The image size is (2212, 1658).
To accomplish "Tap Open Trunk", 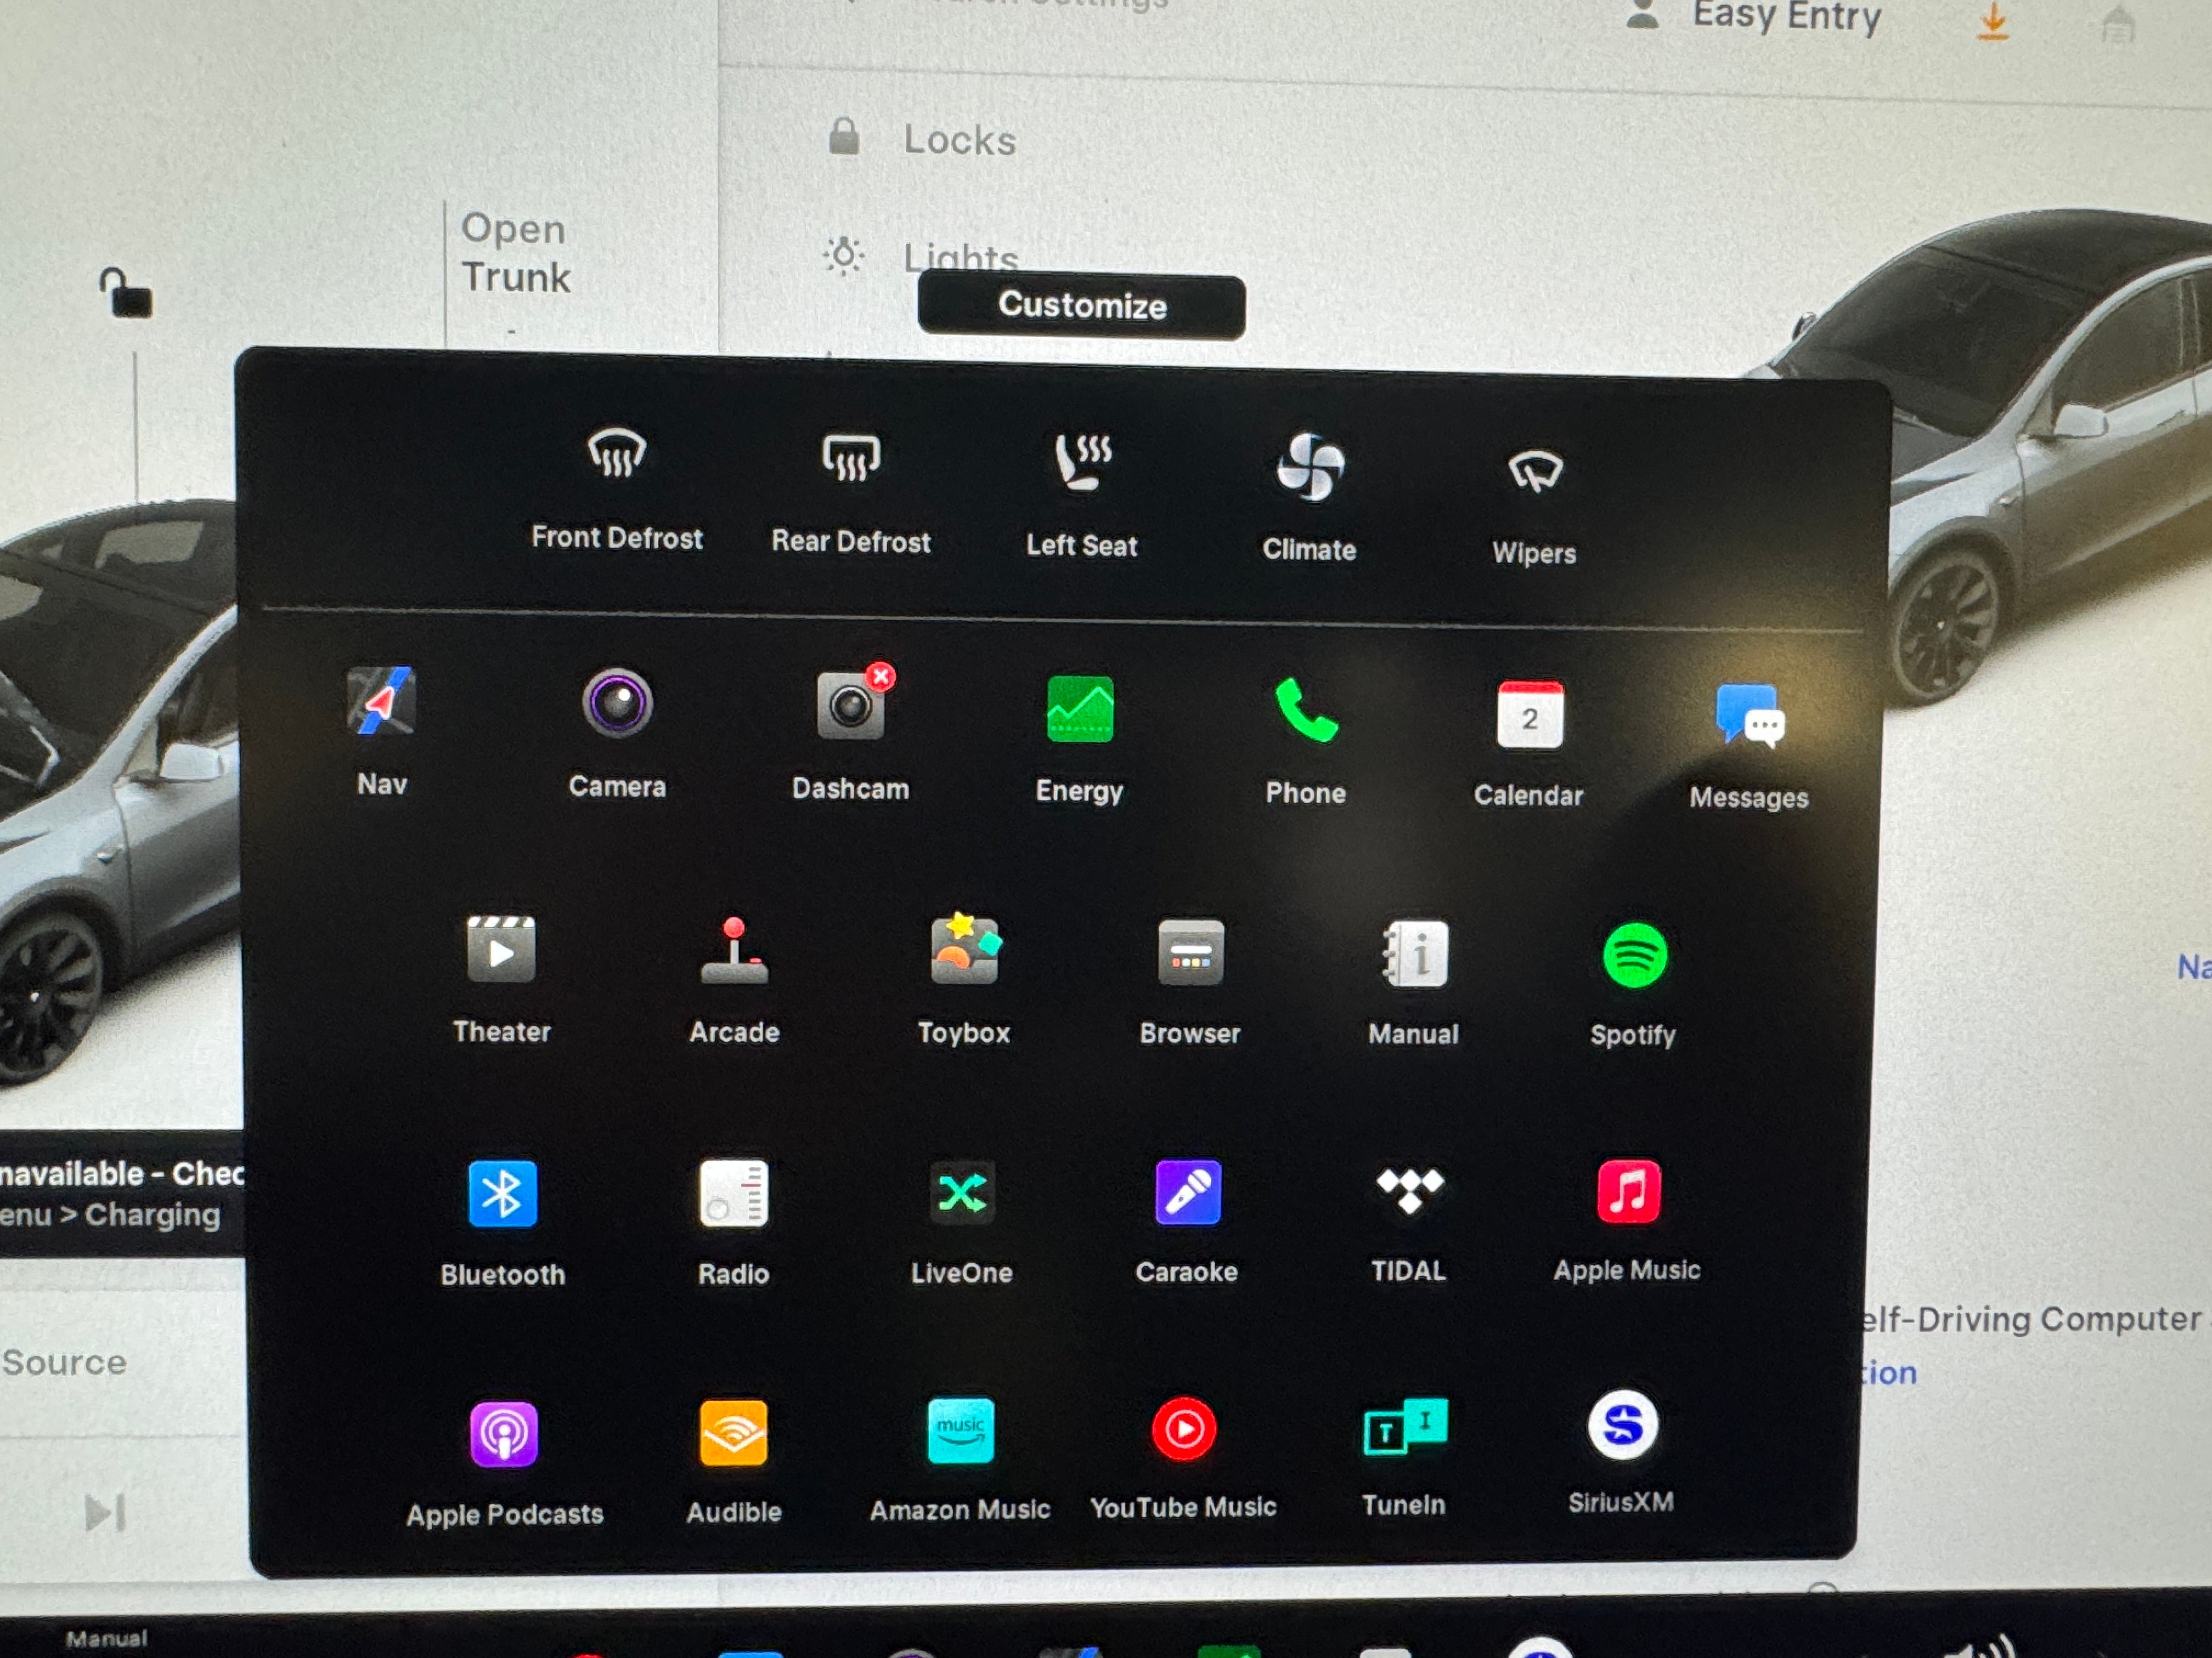I will [x=516, y=253].
